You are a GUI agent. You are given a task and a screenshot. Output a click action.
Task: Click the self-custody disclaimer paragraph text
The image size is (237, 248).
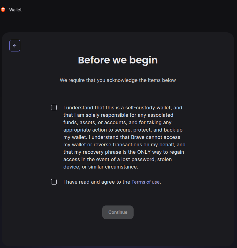[x=124, y=137]
